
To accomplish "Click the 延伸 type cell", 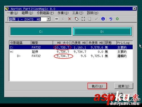I will click(35, 52).
